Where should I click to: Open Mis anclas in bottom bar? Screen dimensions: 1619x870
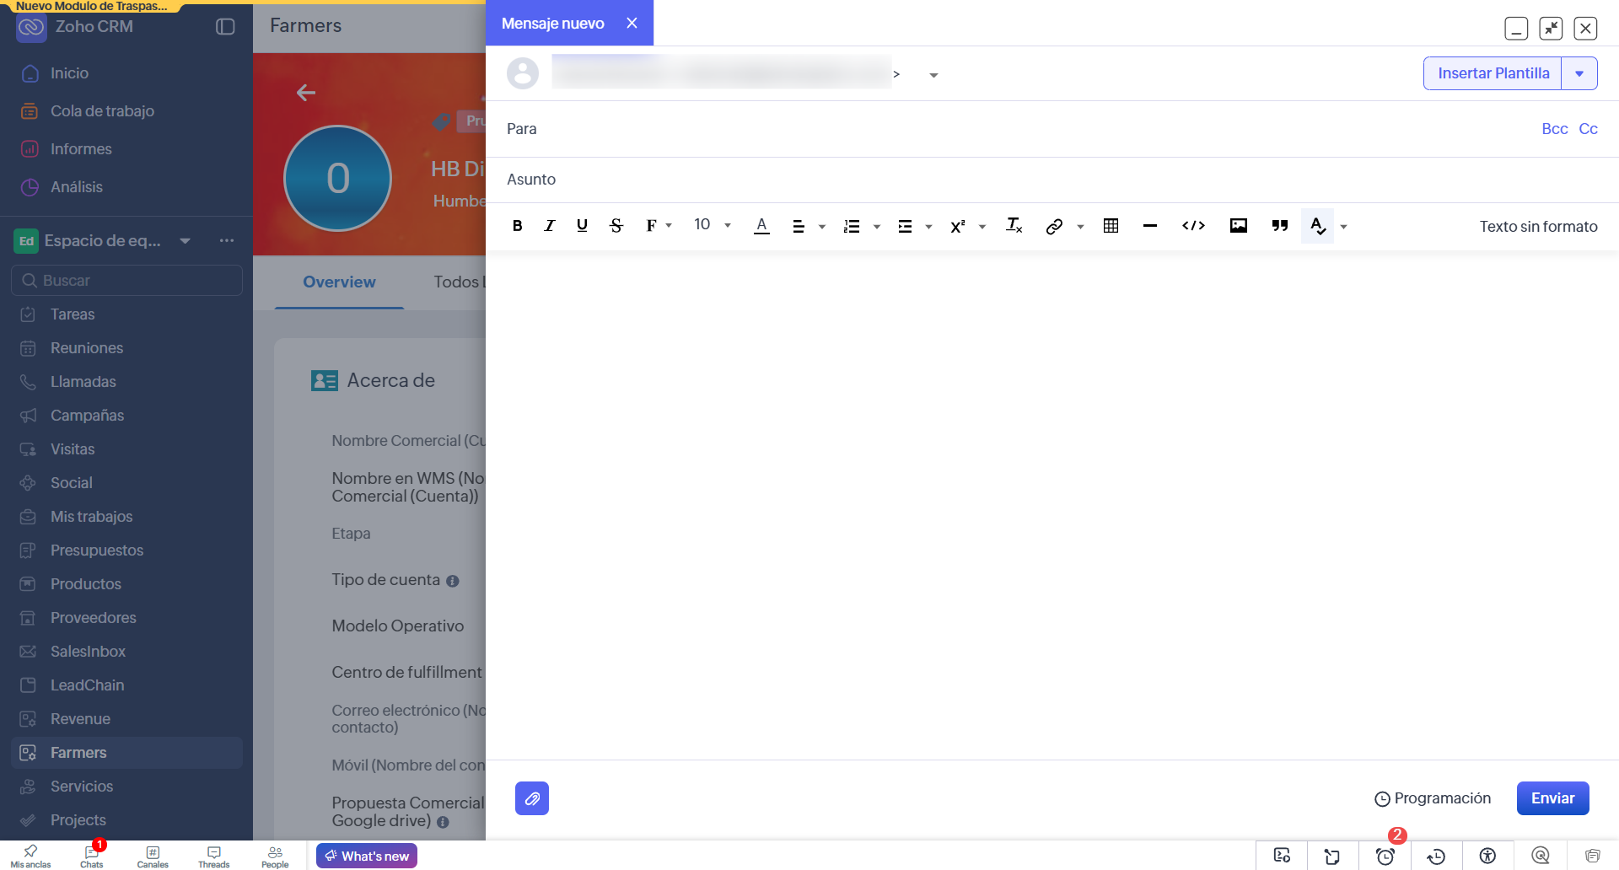30,857
